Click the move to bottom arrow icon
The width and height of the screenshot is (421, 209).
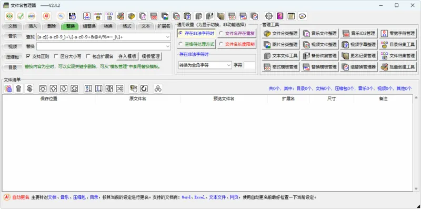(x=74, y=88)
